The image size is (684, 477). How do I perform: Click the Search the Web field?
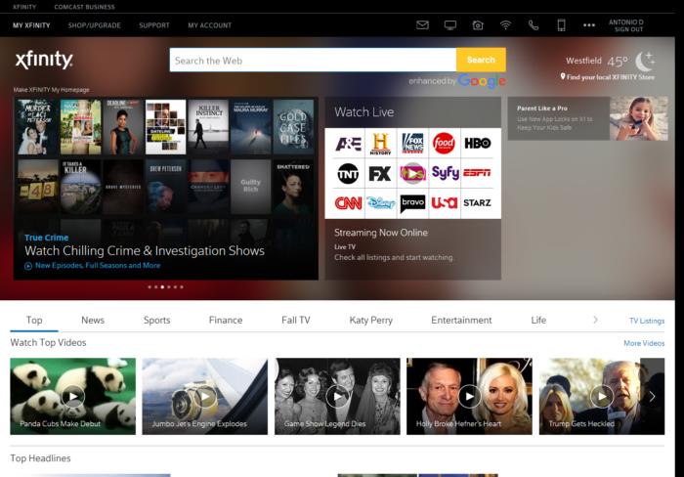click(313, 61)
